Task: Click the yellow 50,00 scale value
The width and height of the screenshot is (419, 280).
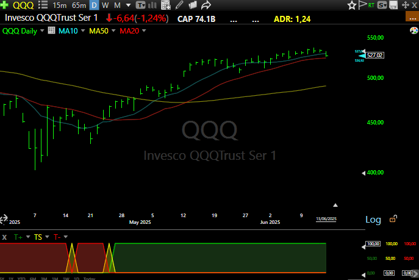Action: coord(390,259)
